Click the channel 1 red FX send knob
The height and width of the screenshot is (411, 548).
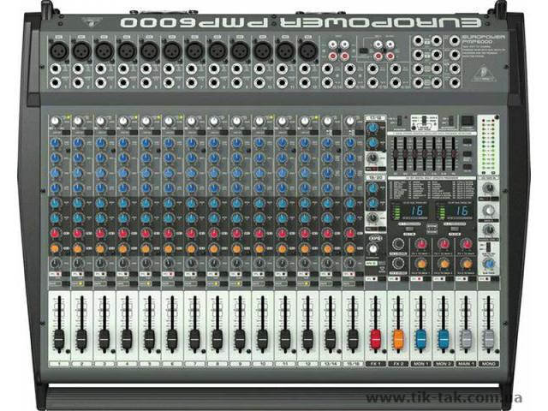(x=56, y=232)
